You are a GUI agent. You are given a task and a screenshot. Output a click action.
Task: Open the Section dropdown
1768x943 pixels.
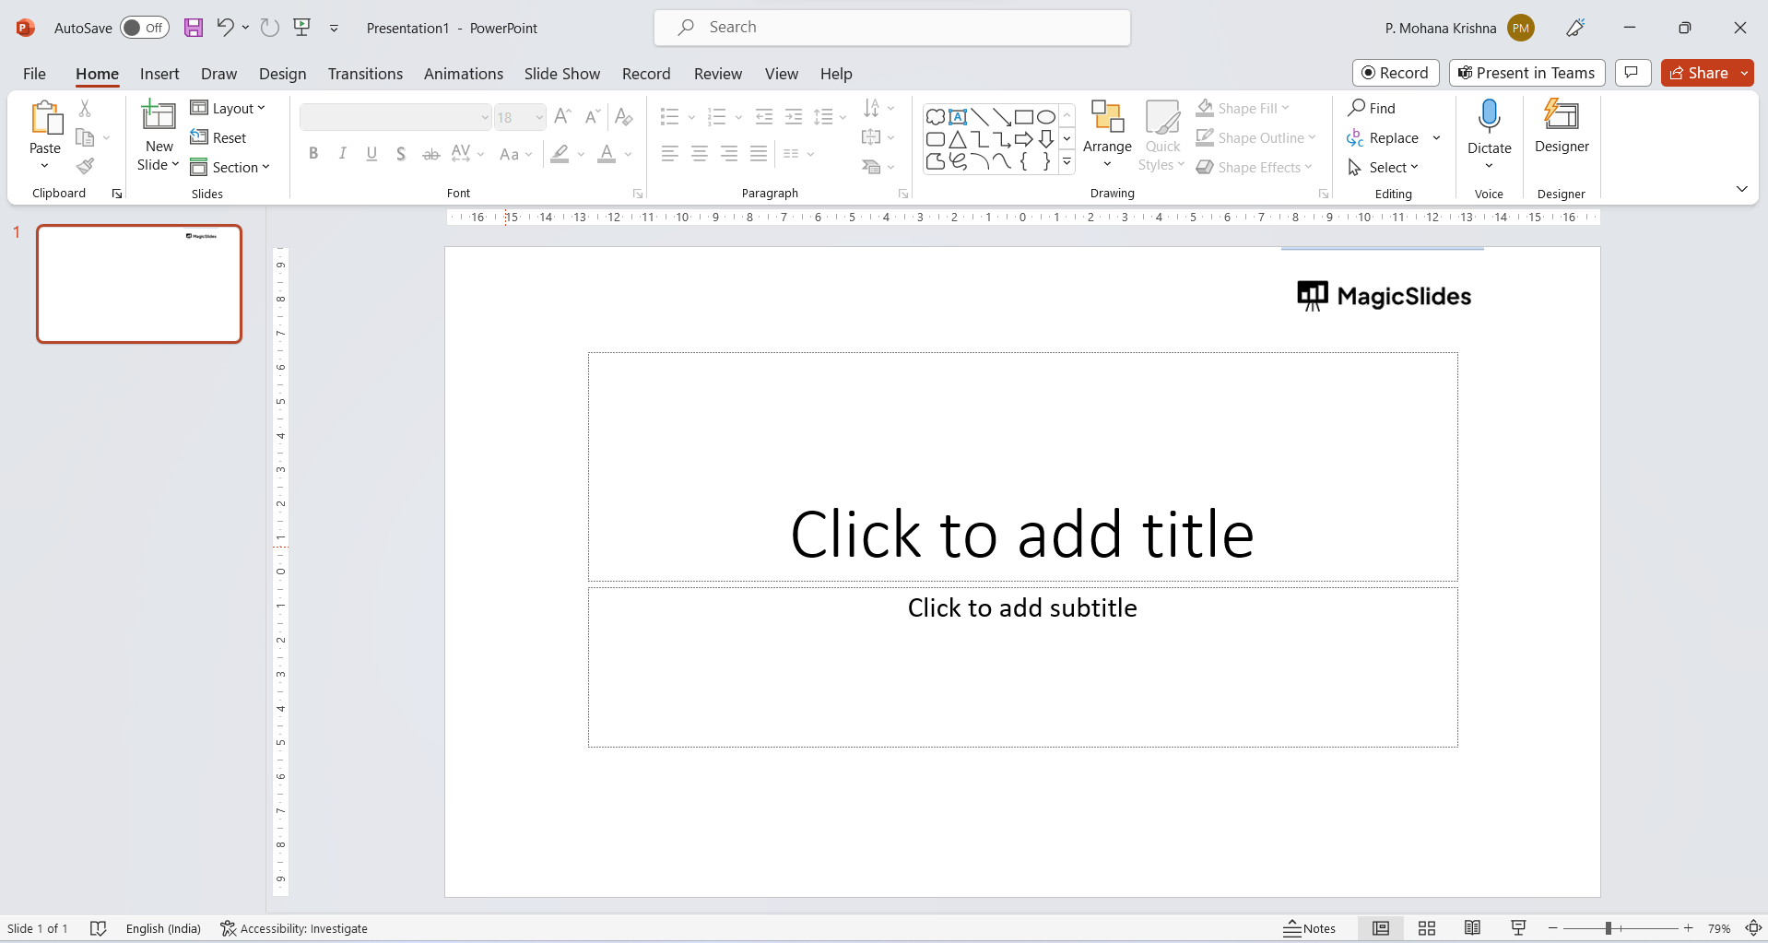click(230, 168)
